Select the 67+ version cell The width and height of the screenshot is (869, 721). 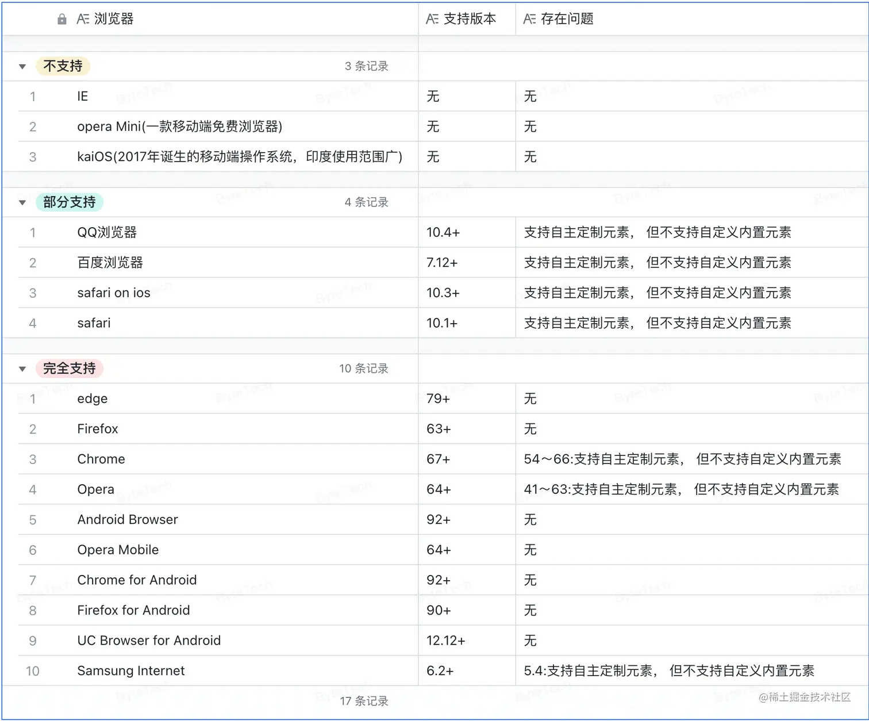click(467, 459)
